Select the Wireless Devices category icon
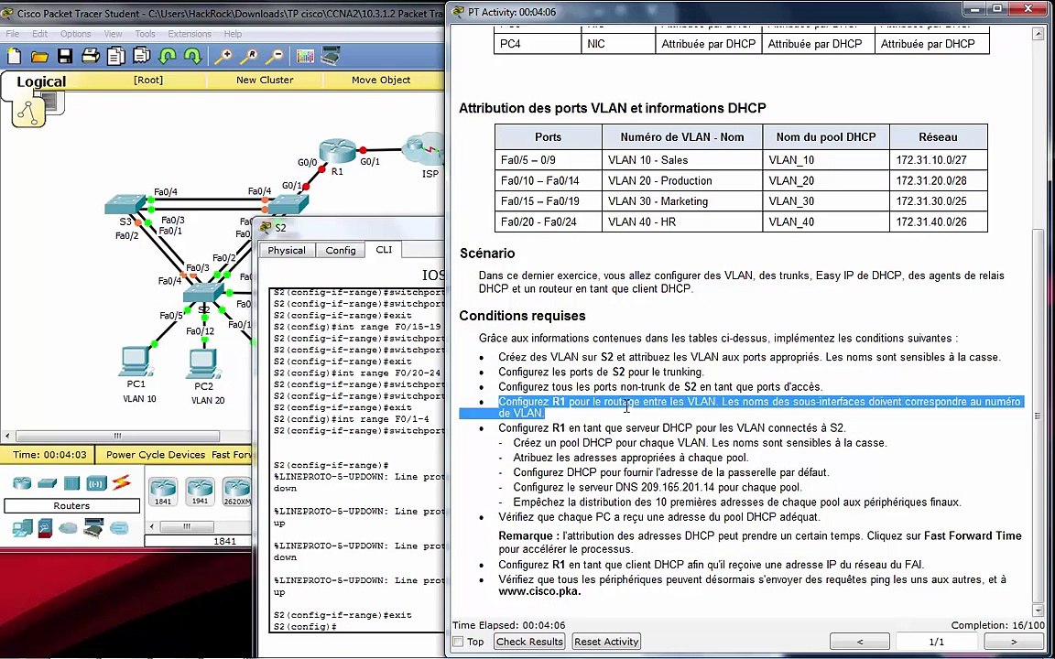This screenshot has height=659, width=1055. [96, 483]
